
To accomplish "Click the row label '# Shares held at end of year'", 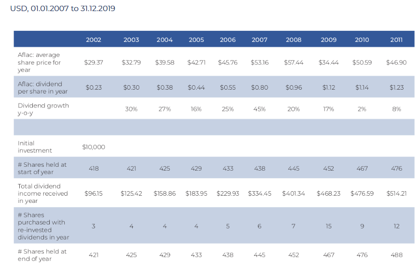I will [x=42, y=255].
